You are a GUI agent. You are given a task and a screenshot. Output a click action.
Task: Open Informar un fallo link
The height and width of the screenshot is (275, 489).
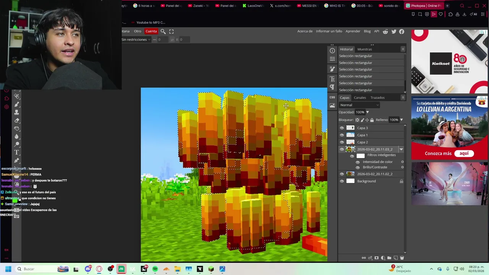(x=329, y=31)
